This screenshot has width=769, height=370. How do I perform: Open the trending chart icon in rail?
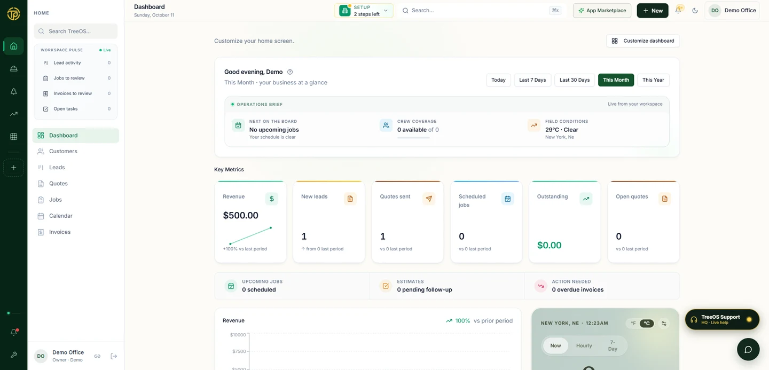click(14, 114)
